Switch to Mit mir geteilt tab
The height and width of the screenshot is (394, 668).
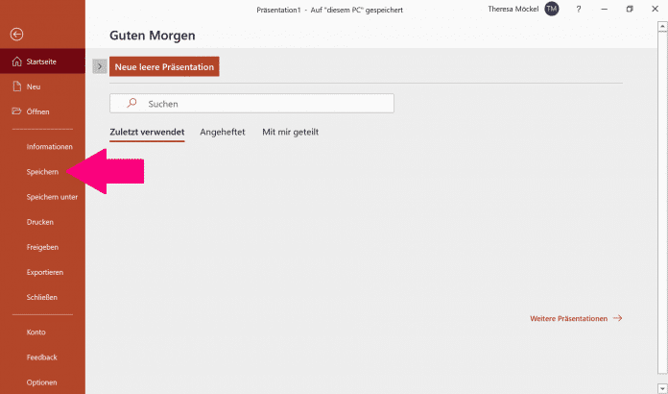click(x=290, y=132)
